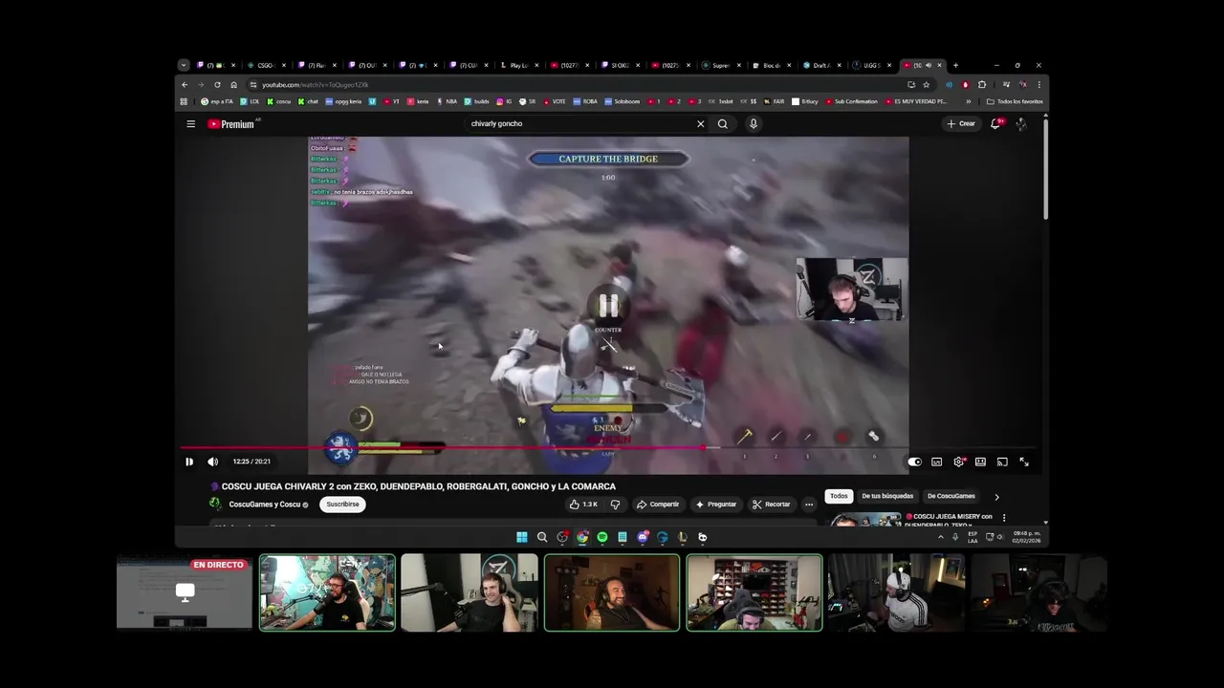This screenshot has width=1224, height=688.
Task: Open the 'COSCU JUEGA MISERY' suggested video thumbnail
Action: pos(865,519)
